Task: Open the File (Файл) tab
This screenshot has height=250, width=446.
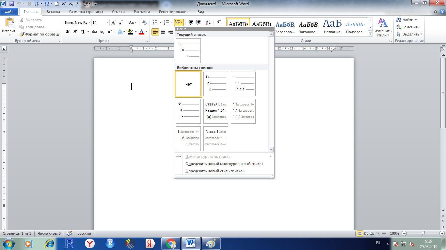Action: tap(9, 12)
